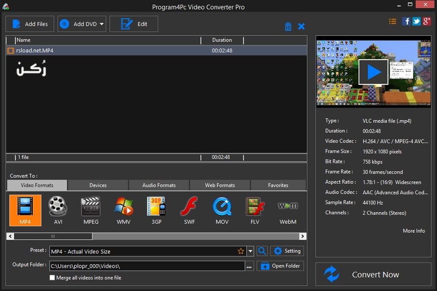The image size is (437, 291).
Task: Switch to the Devices tab
Action: click(98, 185)
